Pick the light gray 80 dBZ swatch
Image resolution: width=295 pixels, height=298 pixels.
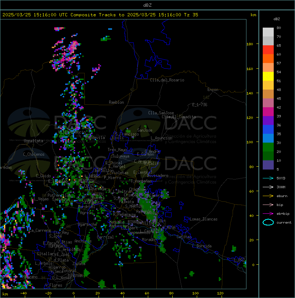268,32
